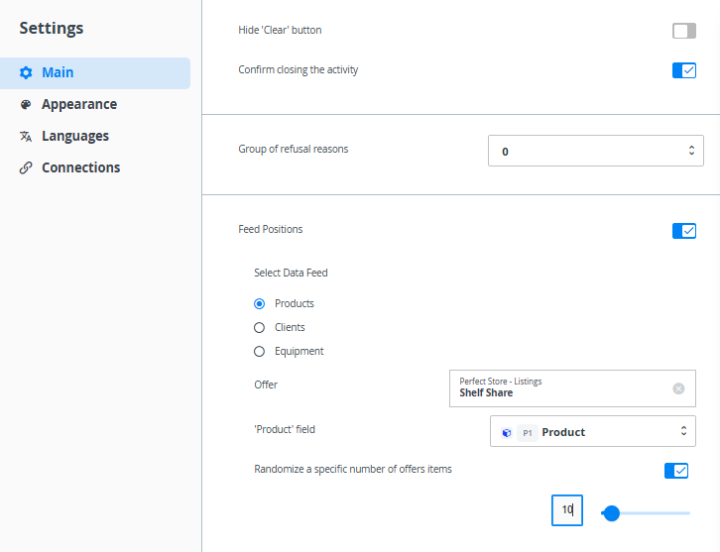Enable the Hide 'Clear' button toggle
The width and height of the screenshot is (720, 552).
pyautogui.click(x=684, y=31)
